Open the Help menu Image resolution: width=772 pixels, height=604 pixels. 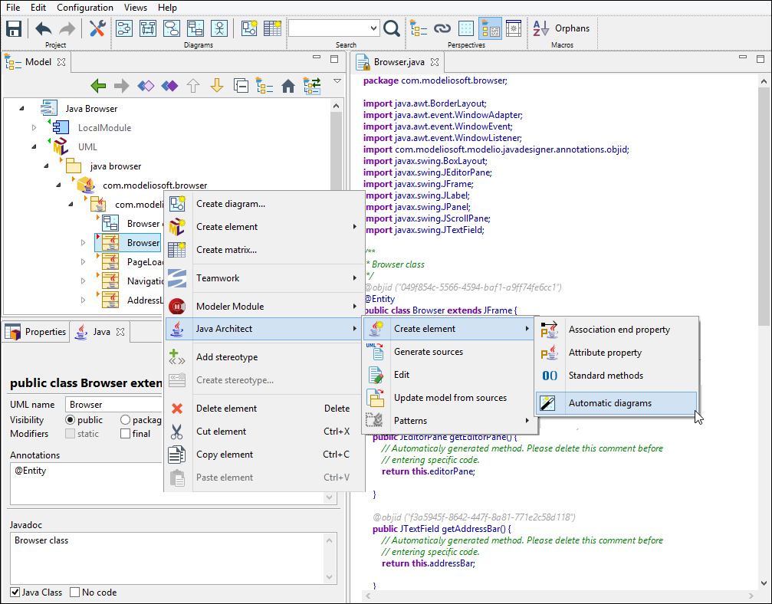pos(167,8)
